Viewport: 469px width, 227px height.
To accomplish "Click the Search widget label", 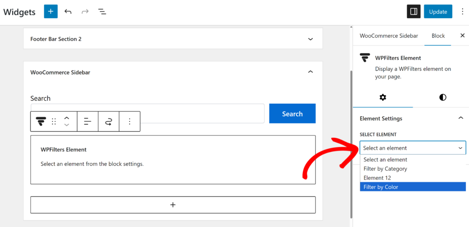I will 41,98.
